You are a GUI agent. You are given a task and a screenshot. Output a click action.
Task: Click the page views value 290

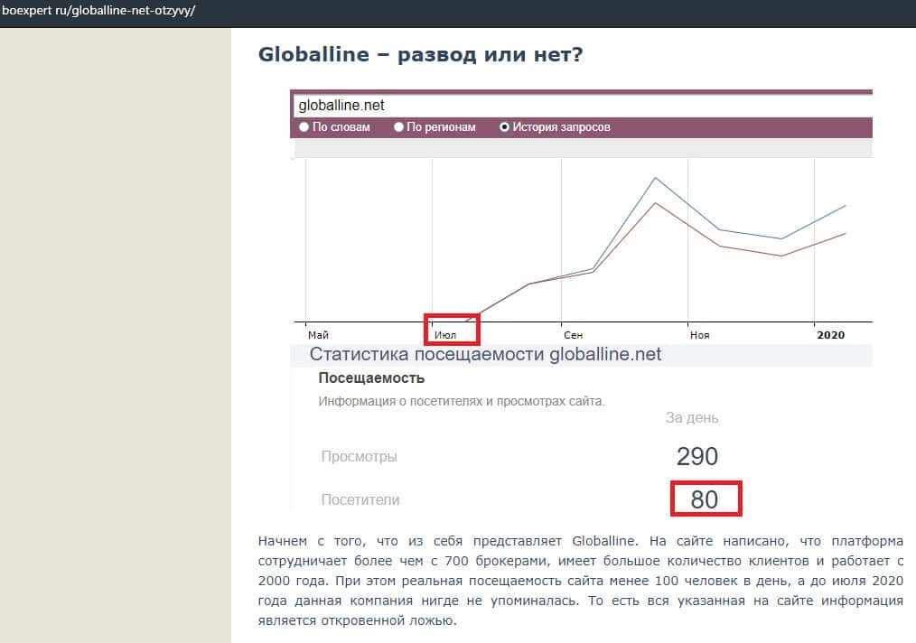coord(696,456)
